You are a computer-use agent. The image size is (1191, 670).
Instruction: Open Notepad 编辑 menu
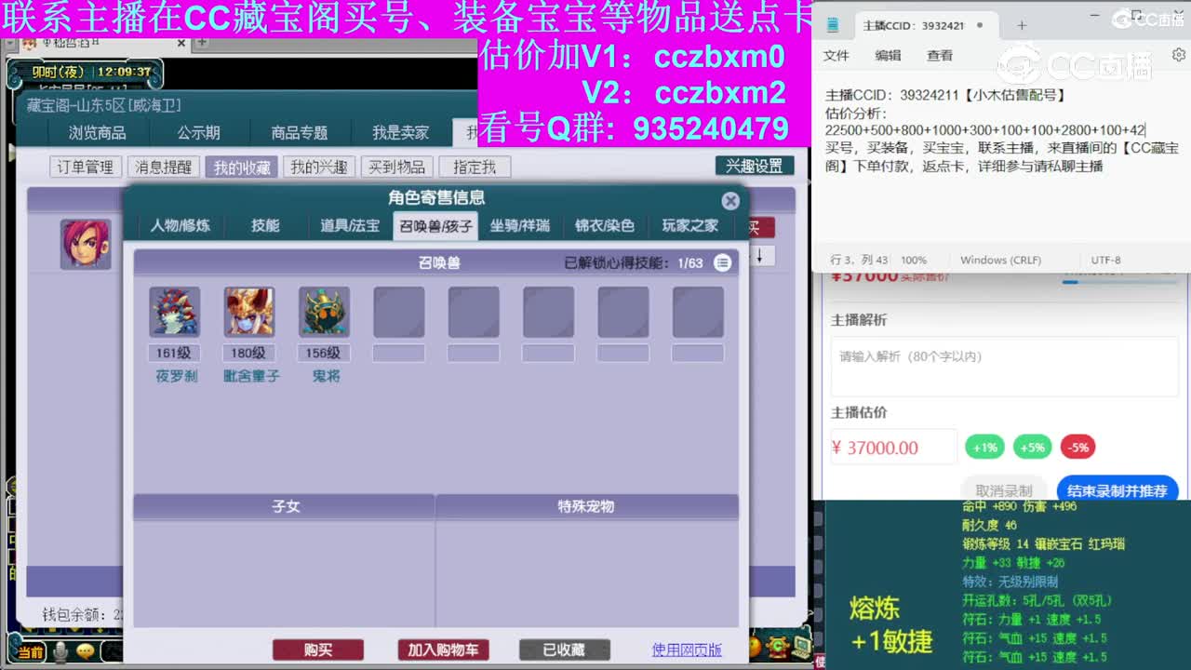(x=888, y=56)
